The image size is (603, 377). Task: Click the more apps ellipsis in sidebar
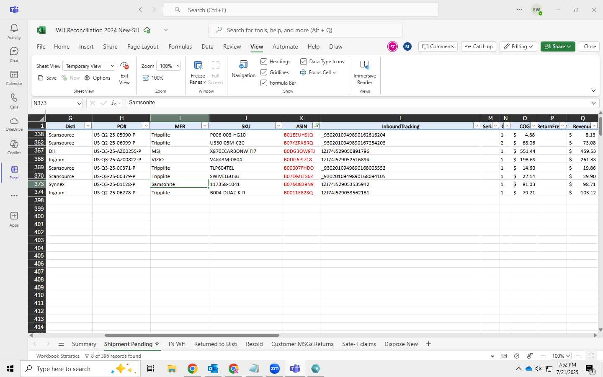click(14, 196)
